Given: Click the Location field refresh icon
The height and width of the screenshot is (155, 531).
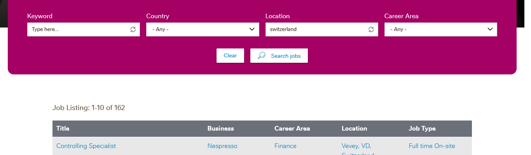Looking at the screenshot, I should [x=371, y=29].
